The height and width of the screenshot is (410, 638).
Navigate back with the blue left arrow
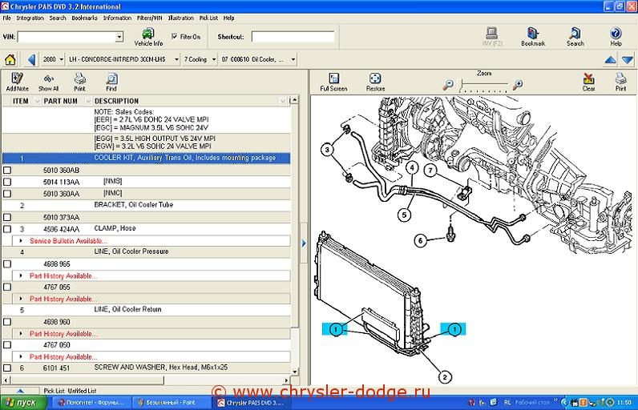coord(32,60)
